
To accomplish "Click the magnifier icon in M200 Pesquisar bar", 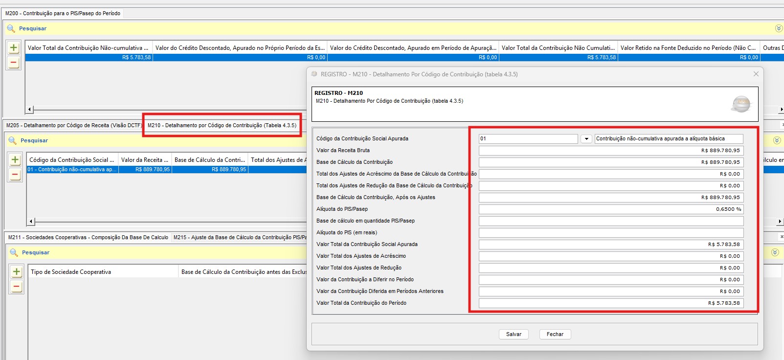I will [x=11, y=28].
